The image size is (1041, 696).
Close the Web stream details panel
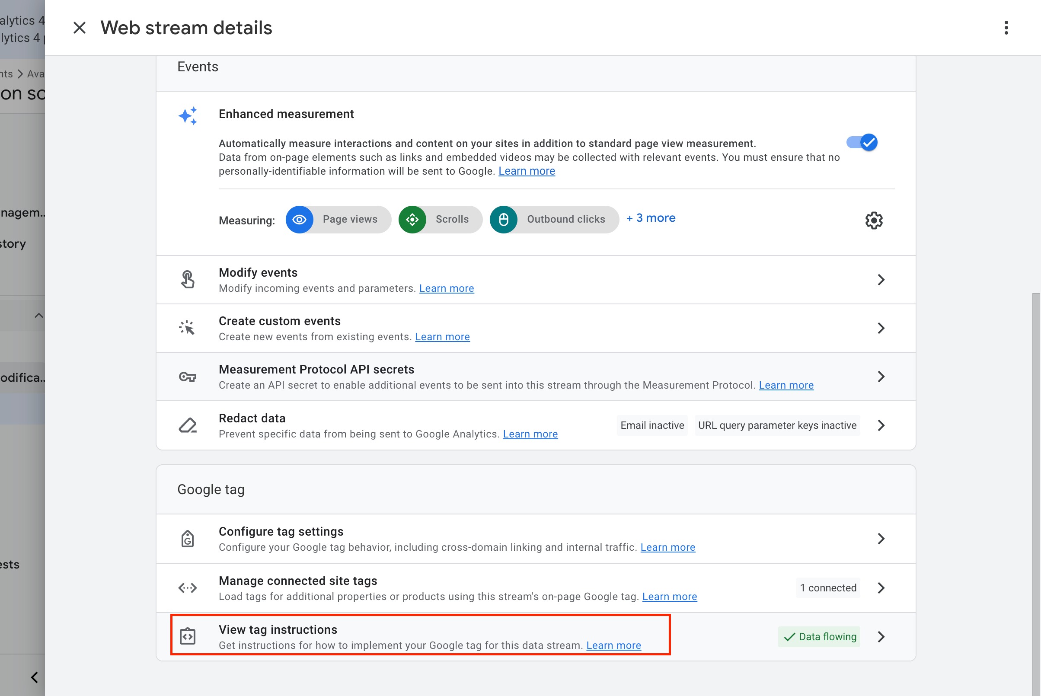80,28
